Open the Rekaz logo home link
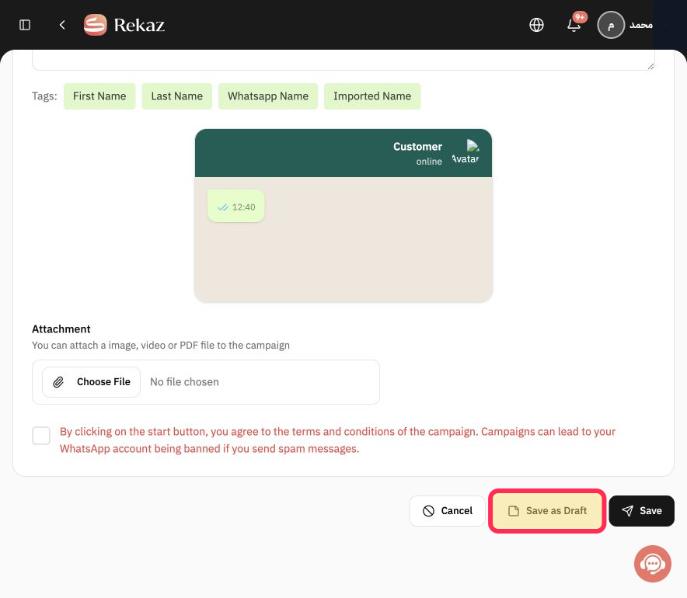 pyautogui.click(x=124, y=25)
